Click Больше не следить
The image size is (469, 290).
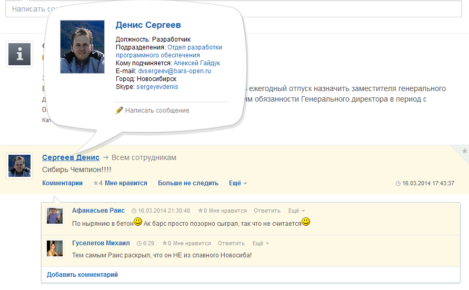188,183
